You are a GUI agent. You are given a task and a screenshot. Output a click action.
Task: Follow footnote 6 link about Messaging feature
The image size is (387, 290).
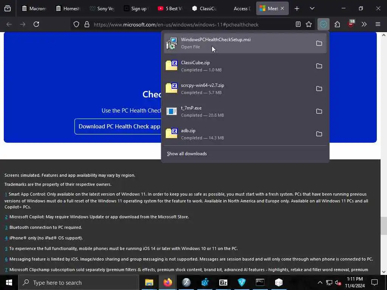tap(6, 259)
